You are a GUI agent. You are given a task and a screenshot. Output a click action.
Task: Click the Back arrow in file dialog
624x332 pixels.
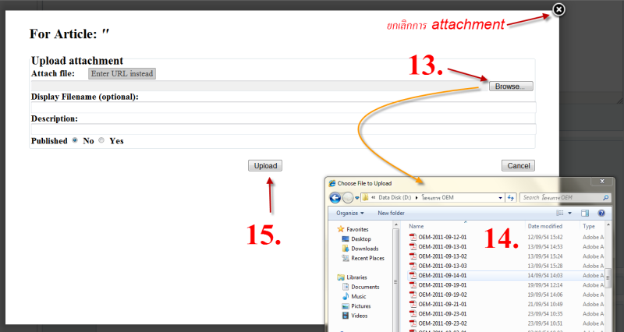click(335, 198)
